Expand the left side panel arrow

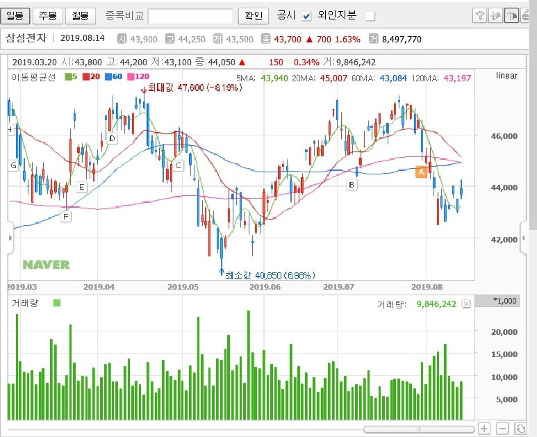click(10, 238)
